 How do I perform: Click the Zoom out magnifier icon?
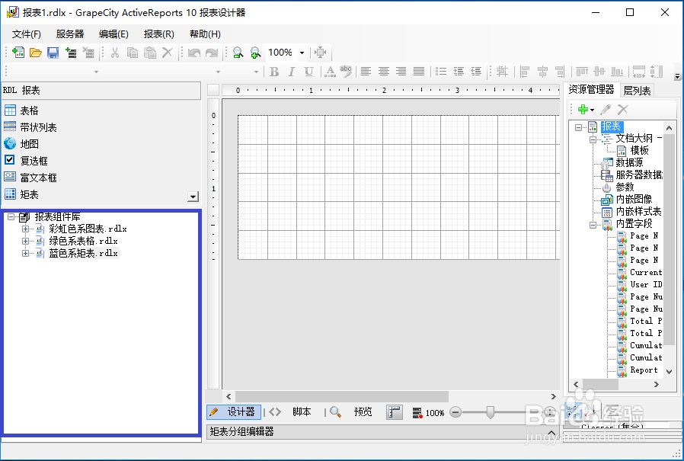[x=238, y=53]
